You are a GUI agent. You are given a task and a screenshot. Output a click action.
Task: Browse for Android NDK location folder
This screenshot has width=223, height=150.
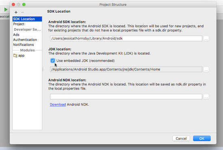206,96
